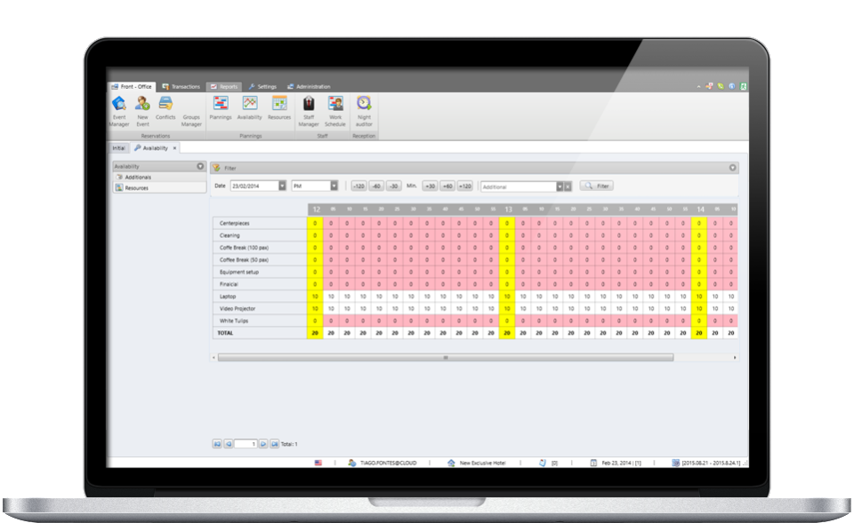
Task: Open the Event Manager tool
Action: [x=119, y=112]
